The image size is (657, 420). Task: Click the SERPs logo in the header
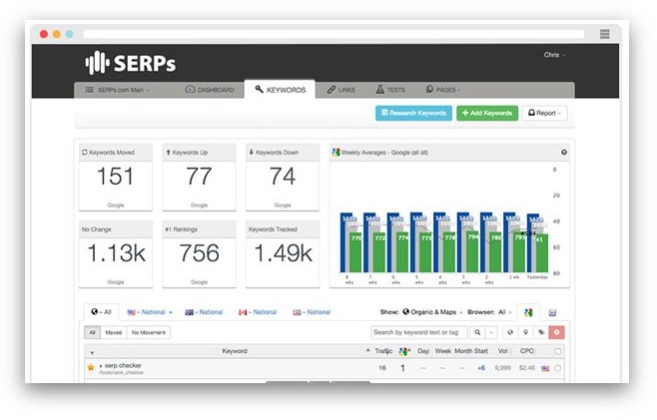pyautogui.click(x=130, y=63)
